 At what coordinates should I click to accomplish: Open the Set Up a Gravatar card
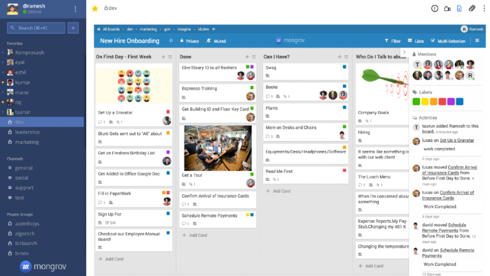133,95
